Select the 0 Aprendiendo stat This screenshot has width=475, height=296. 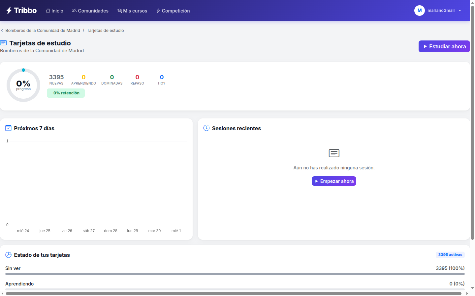click(x=83, y=80)
